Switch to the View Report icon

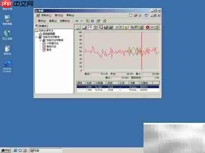click(110, 27)
